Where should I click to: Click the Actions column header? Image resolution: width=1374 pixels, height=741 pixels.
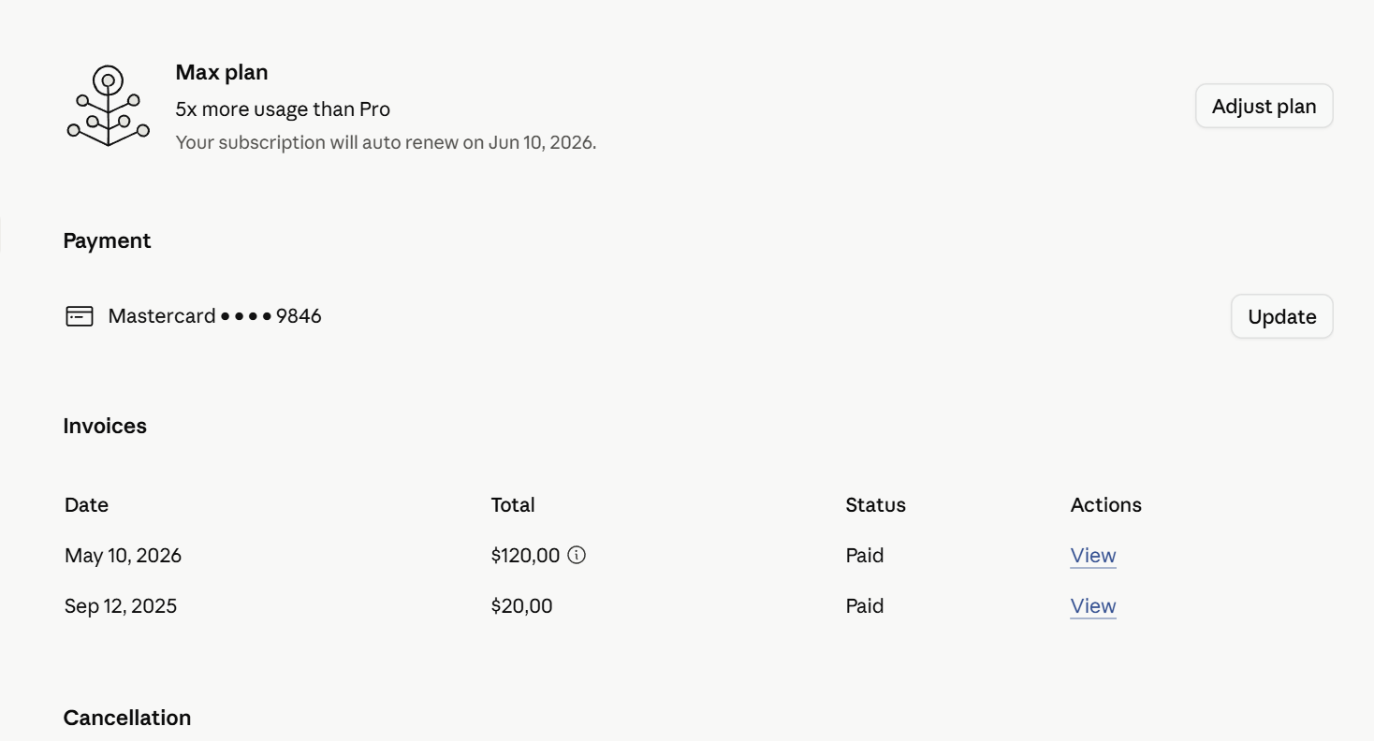pyautogui.click(x=1106, y=505)
